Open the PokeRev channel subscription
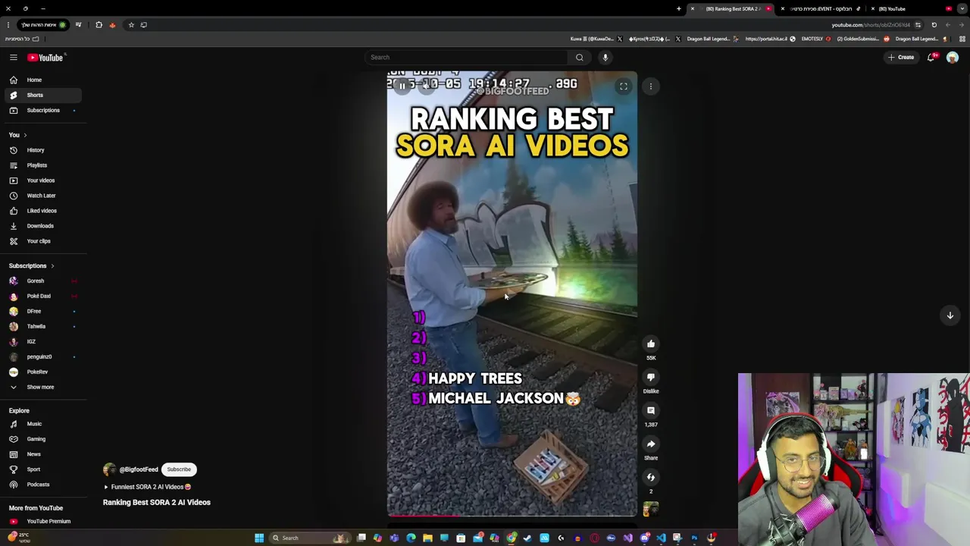This screenshot has height=546, width=970. [42, 372]
